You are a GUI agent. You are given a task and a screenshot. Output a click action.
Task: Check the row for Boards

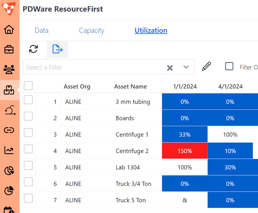28,116
